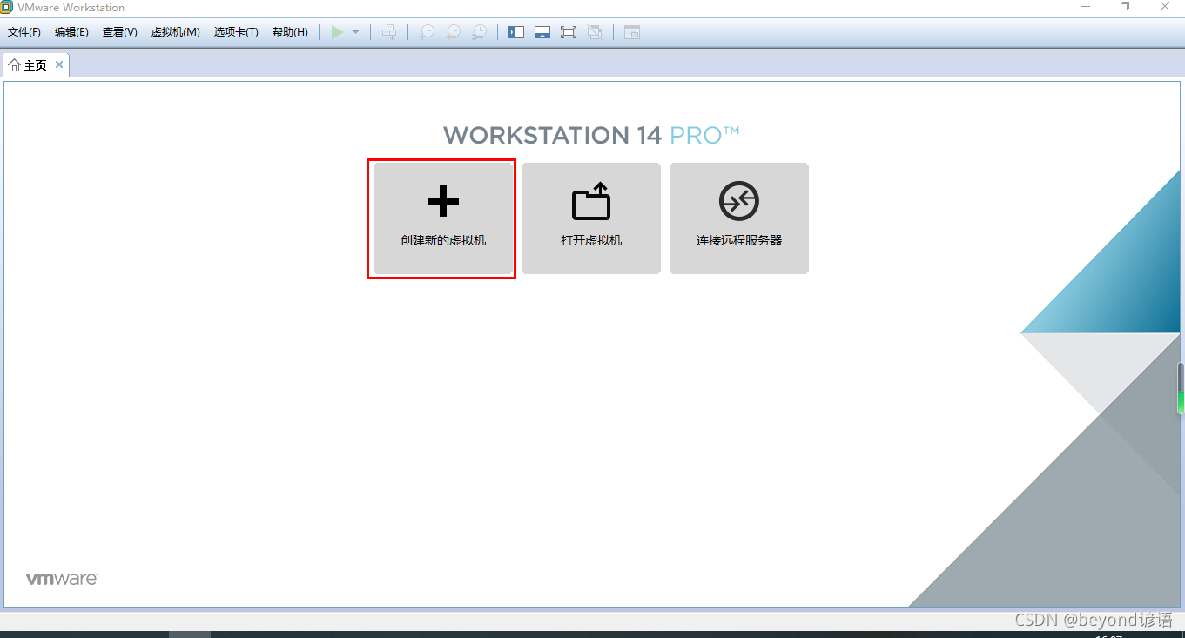1185x638 pixels.
Task: Click the WORKSTATION 14 PRO heading
Action: [x=591, y=135]
